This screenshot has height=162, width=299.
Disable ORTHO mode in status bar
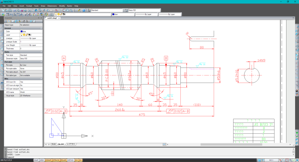[x=70, y=160]
